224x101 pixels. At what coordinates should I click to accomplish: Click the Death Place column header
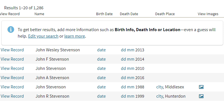(x=165, y=14)
